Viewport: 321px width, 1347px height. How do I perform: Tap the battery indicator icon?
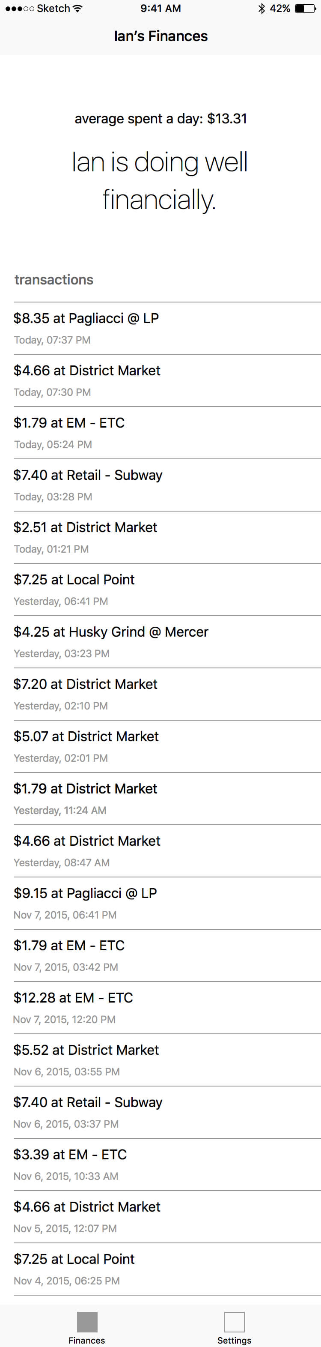[306, 9]
